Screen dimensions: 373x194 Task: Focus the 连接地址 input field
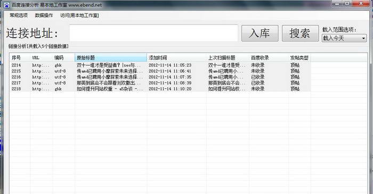pyautogui.click(x=153, y=33)
